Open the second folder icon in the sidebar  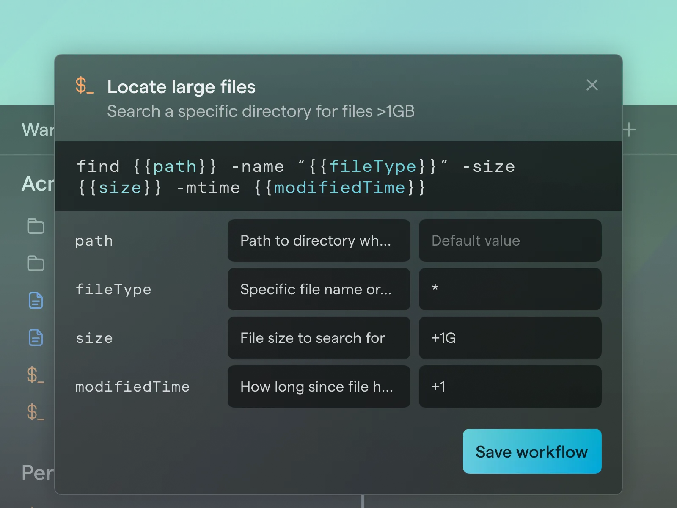coord(36,263)
